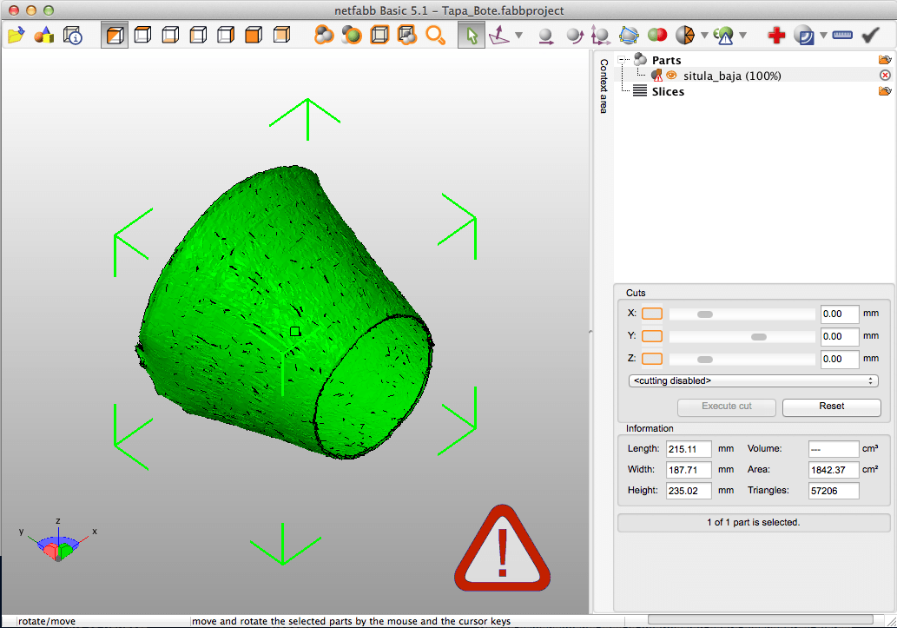Click the X slider enable box
The height and width of the screenshot is (628, 897).
click(652, 314)
